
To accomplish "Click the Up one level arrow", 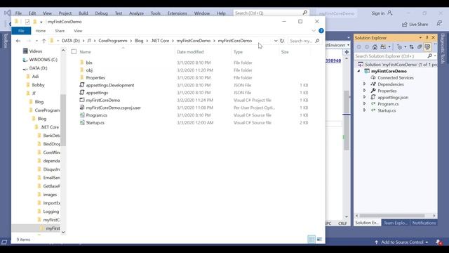I will 43,41.
